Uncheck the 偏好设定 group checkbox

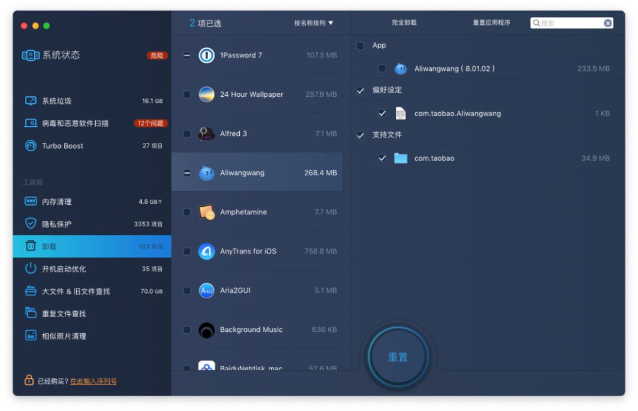click(360, 90)
